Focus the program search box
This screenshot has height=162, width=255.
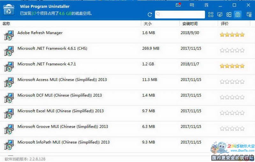pos(180,14)
